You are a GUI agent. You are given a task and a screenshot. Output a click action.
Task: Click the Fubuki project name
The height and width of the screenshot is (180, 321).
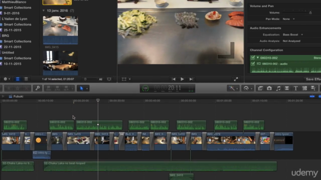coord(18,96)
